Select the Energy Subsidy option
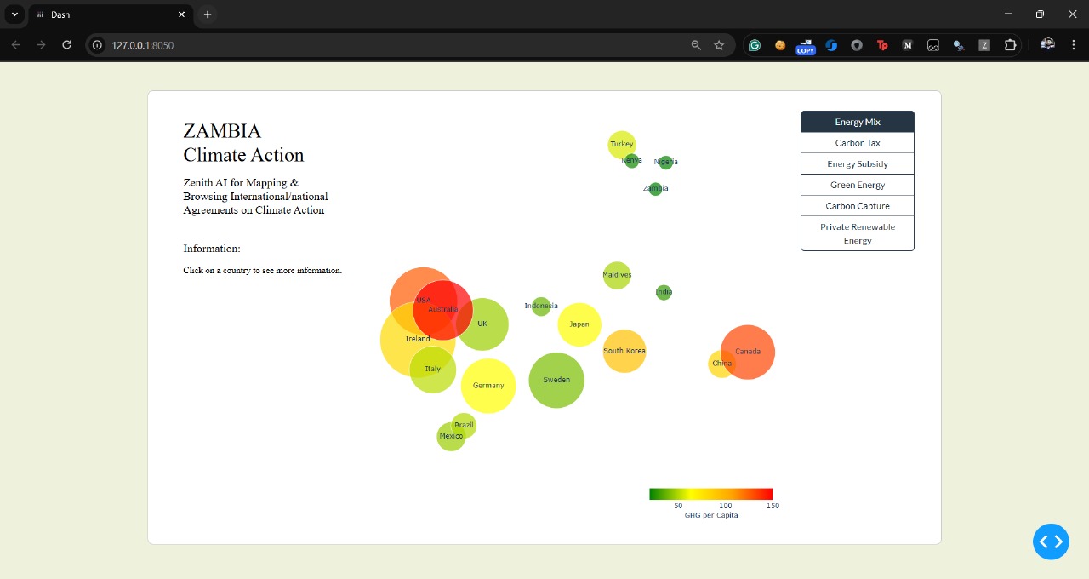Screen dimensions: 1089x579 858,163
